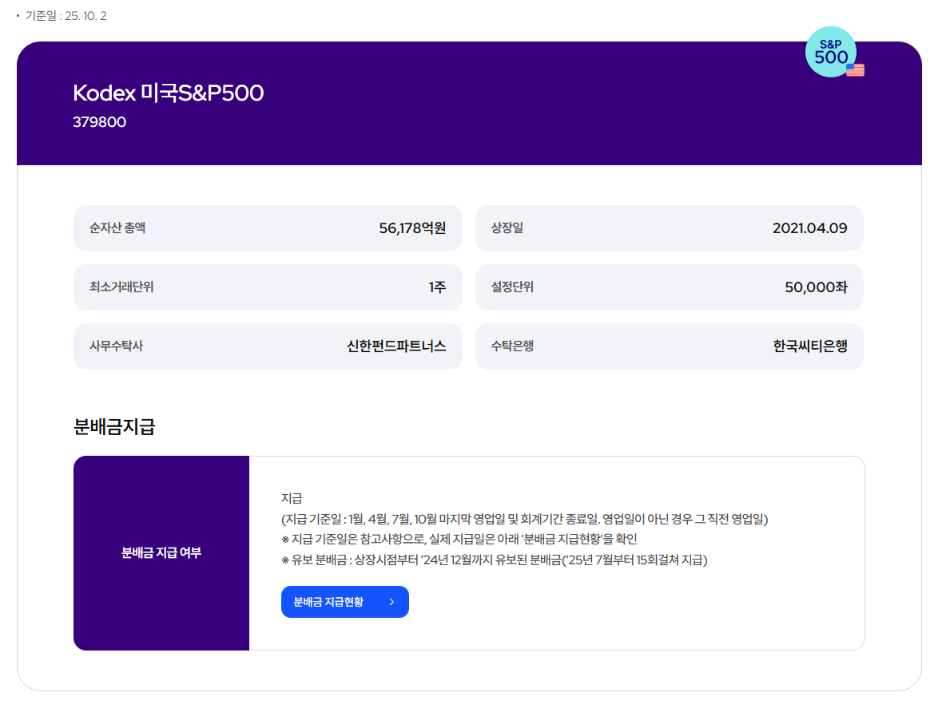Screen dimensions: 946x708
Task: Select the 56,178억원 value
Action: [x=412, y=228]
